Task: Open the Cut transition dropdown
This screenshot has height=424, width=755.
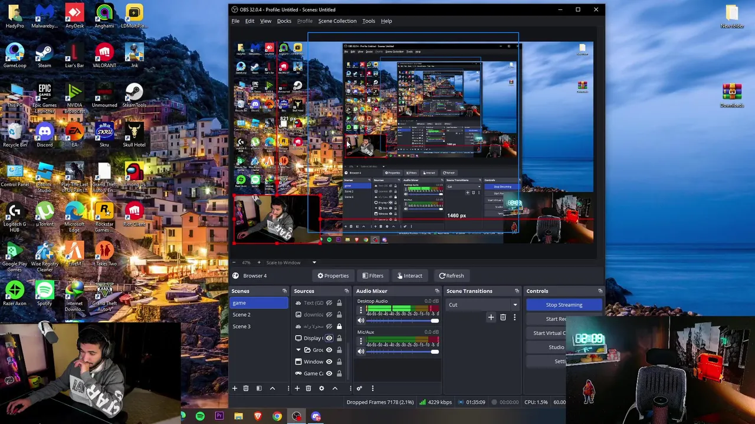Action: click(482, 304)
